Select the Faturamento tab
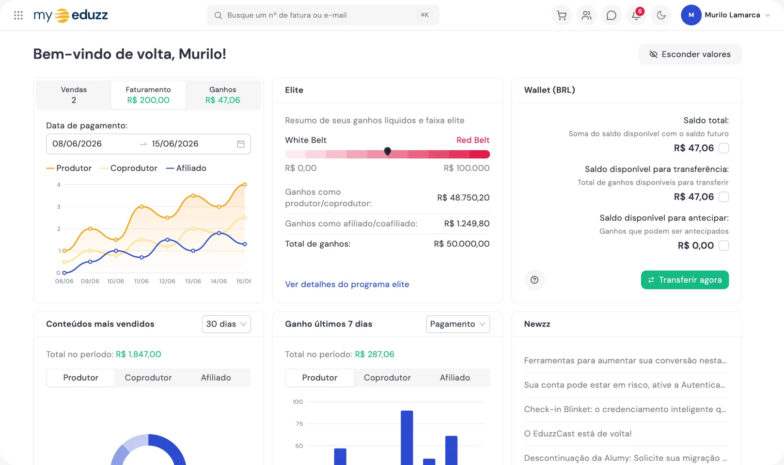The height and width of the screenshot is (465, 784). [x=148, y=95]
